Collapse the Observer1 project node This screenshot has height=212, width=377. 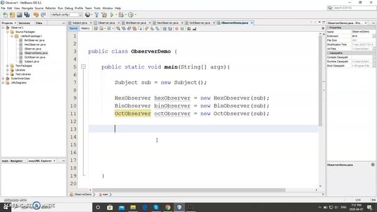pyautogui.click(x=3, y=28)
